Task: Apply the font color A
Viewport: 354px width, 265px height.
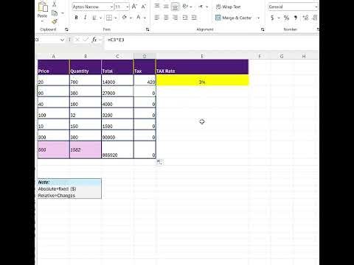Action: coord(139,18)
